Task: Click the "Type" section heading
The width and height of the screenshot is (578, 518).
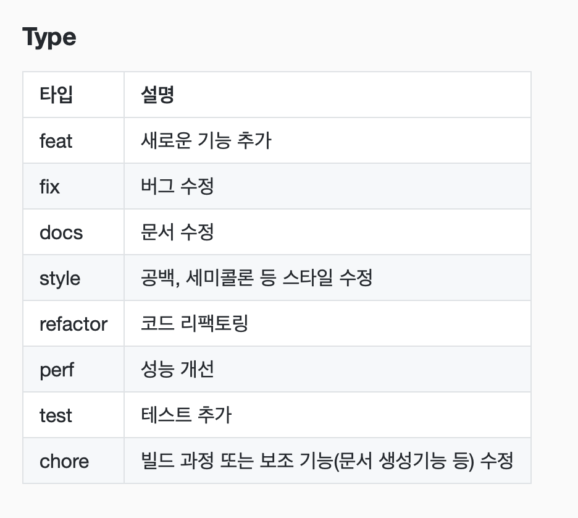Action: [x=49, y=38]
